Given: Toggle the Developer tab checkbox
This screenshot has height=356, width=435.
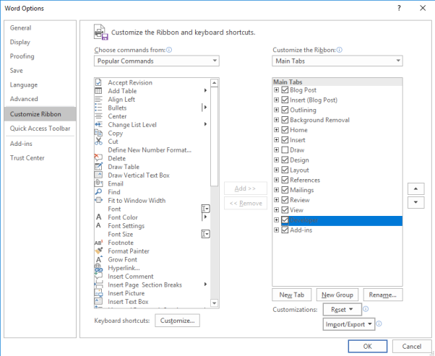Looking at the screenshot, I should 285,220.
